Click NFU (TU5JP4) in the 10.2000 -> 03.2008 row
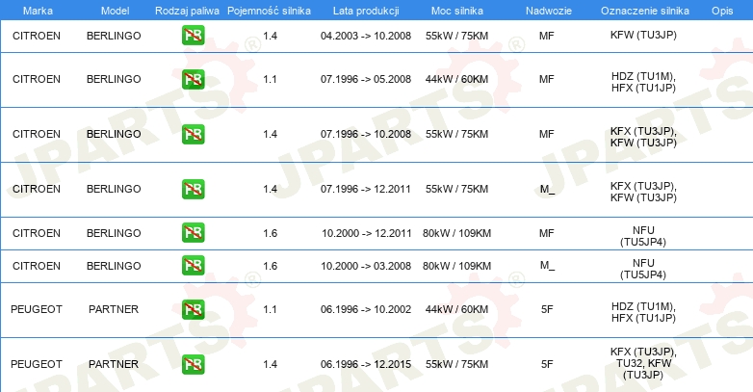 (x=643, y=269)
